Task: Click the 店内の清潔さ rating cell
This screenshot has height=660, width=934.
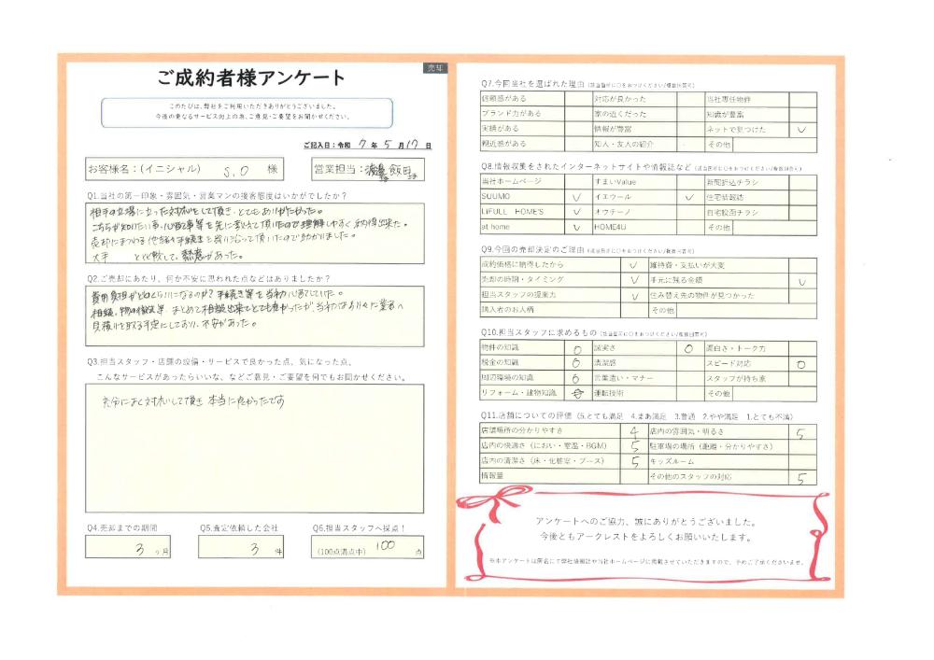Action: (634, 461)
